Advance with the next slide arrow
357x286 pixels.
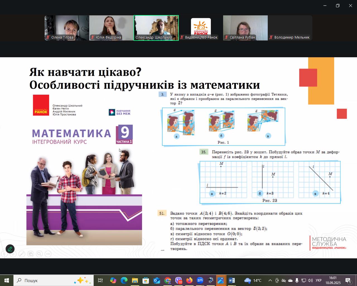[x=13, y=254]
